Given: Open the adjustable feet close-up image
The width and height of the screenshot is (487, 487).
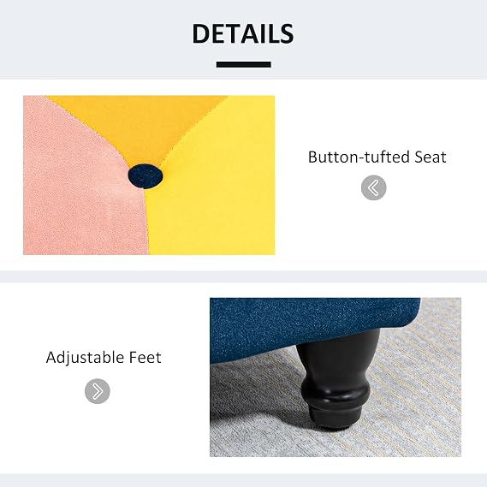Looking at the screenshot, I should 336,377.
